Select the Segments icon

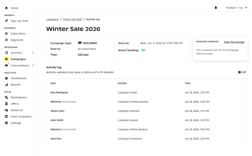[x=6, y=40]
